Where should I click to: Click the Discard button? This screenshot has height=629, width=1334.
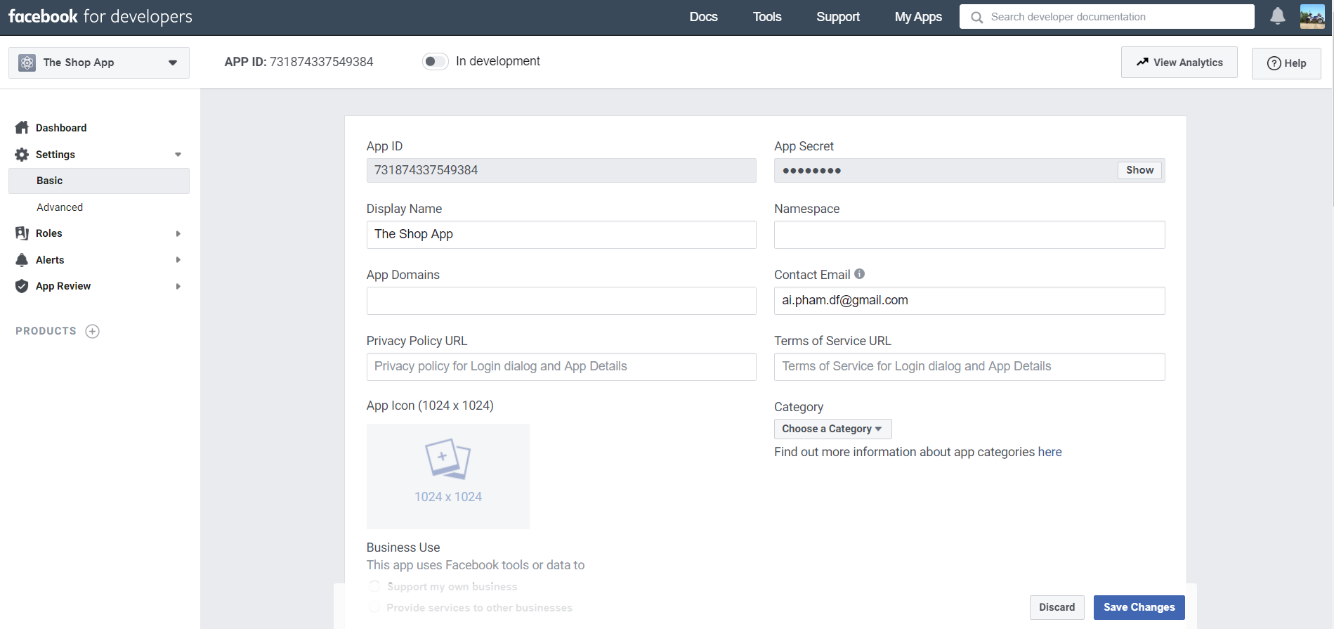pyautogui.click(x=1057, y=607)
